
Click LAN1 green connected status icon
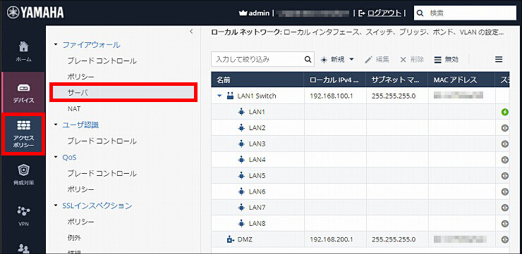(x=505, y=113)
